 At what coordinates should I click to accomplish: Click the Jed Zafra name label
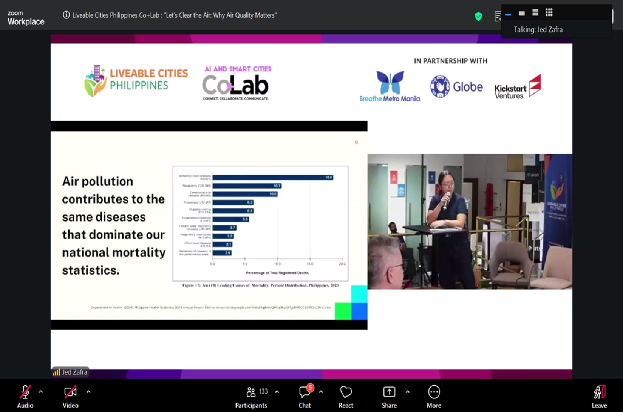(74, 372)
